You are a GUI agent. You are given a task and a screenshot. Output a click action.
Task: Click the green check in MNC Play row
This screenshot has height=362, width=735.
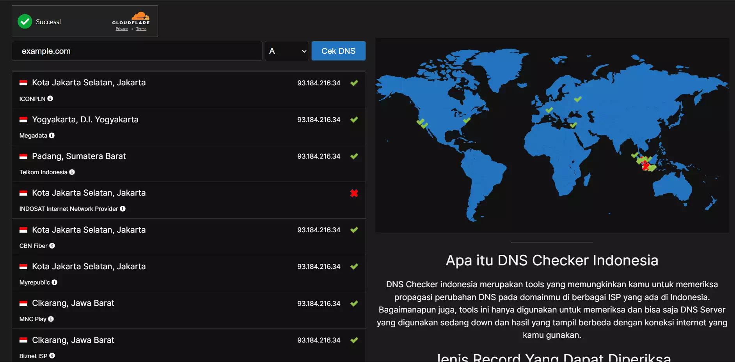coord(354,304)
